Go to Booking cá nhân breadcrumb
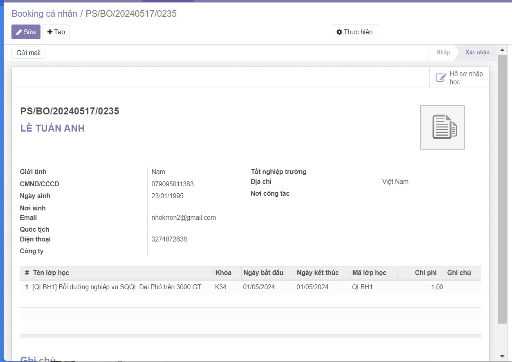512x362 pixels. pos(44,14)
